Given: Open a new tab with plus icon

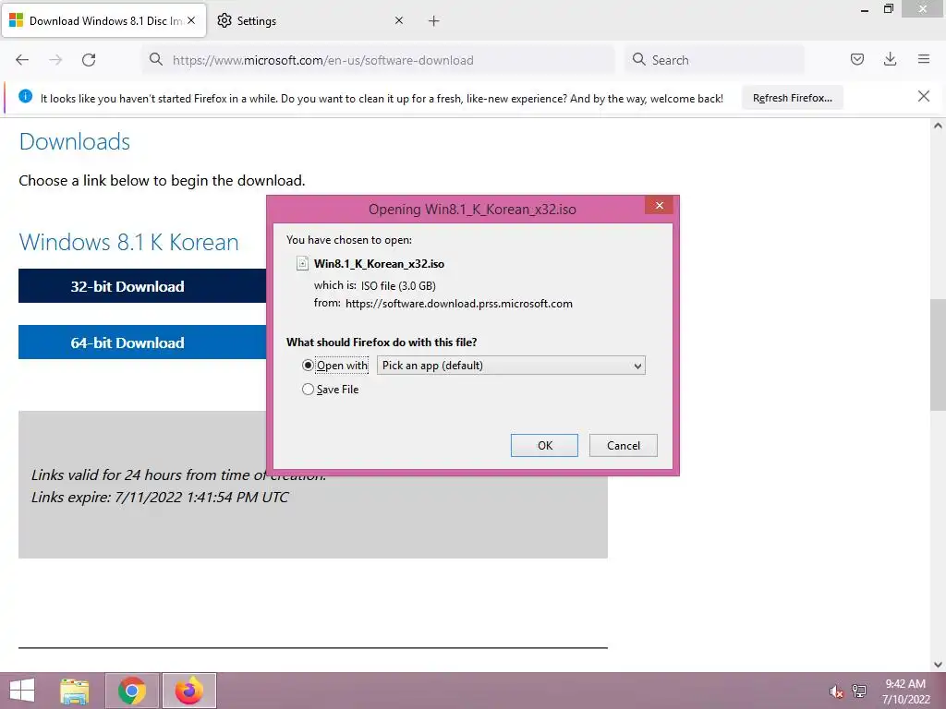Looking at the screenshot, I should [433, 21].
